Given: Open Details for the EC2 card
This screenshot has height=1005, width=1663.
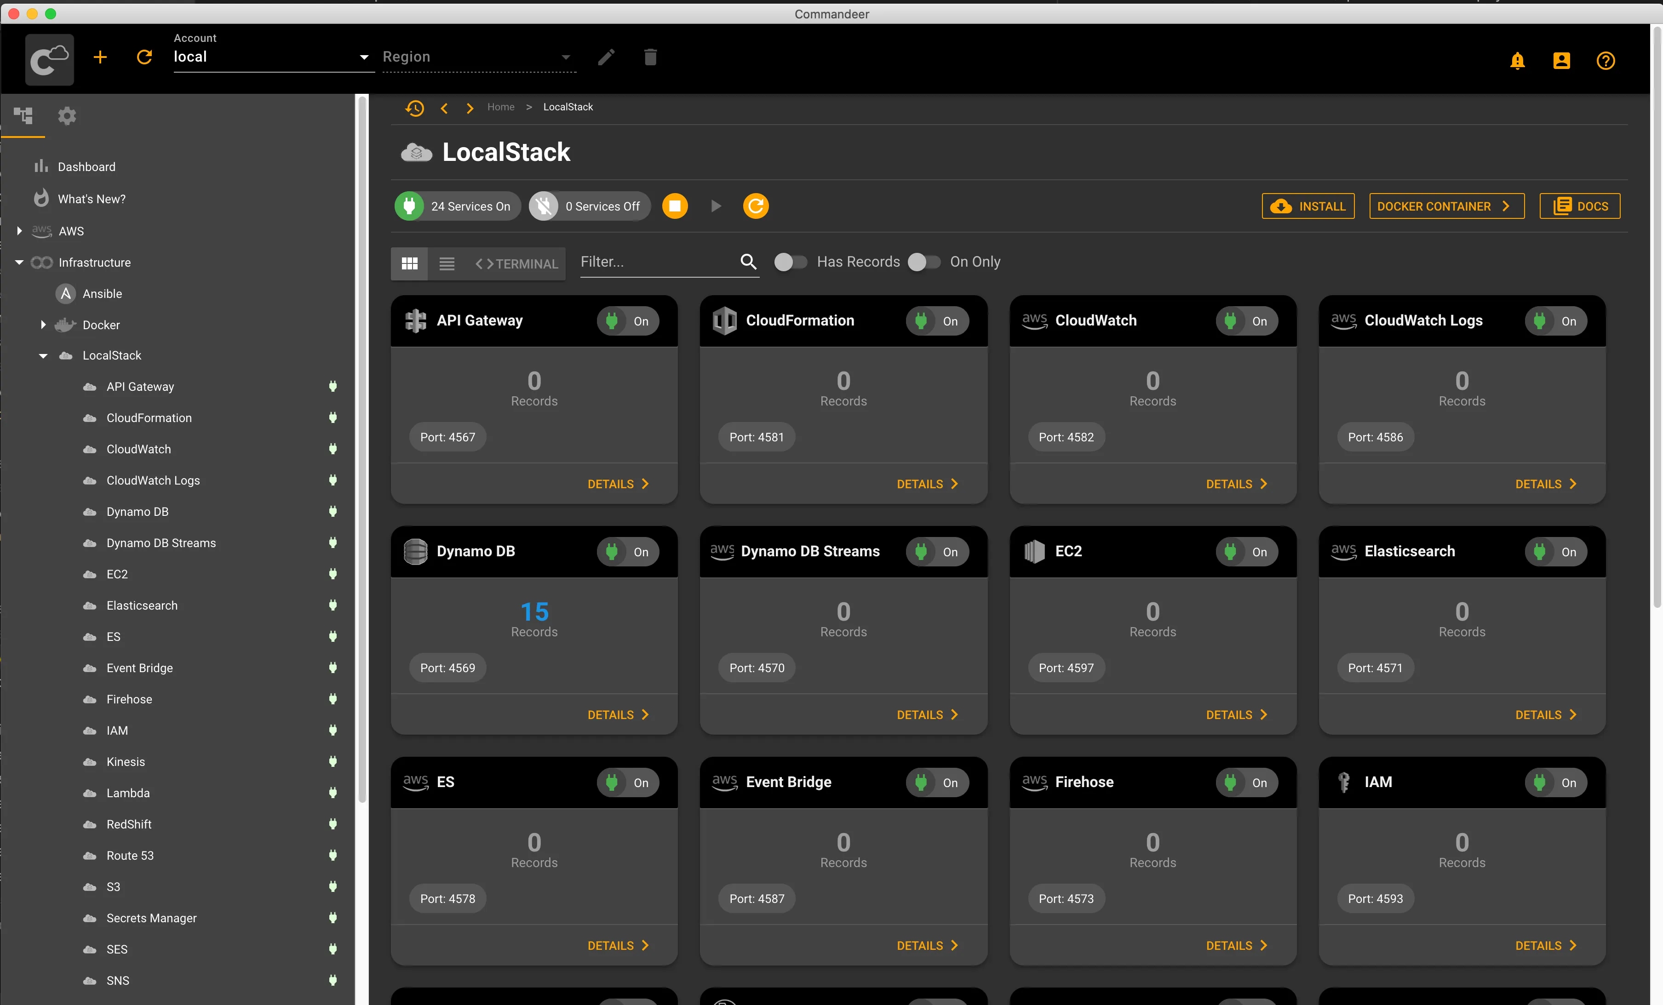Looking at the screenshot, I should point(1236,714).
